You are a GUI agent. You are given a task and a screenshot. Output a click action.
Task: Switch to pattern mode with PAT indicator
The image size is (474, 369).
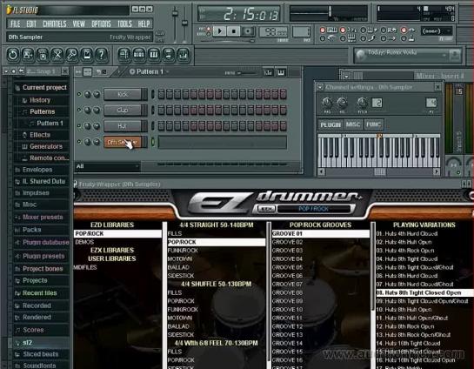[208, 29]
